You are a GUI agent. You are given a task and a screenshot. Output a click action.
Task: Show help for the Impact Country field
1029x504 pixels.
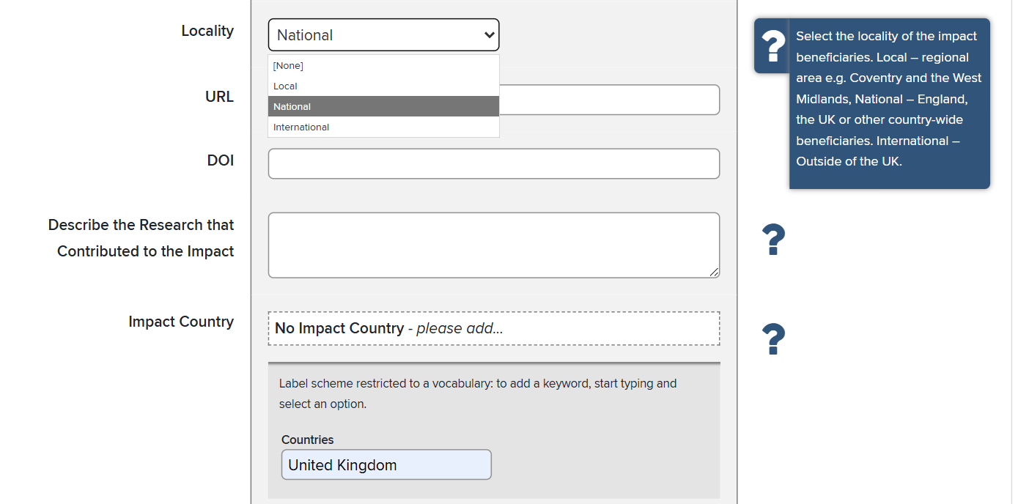click(773, 339)
